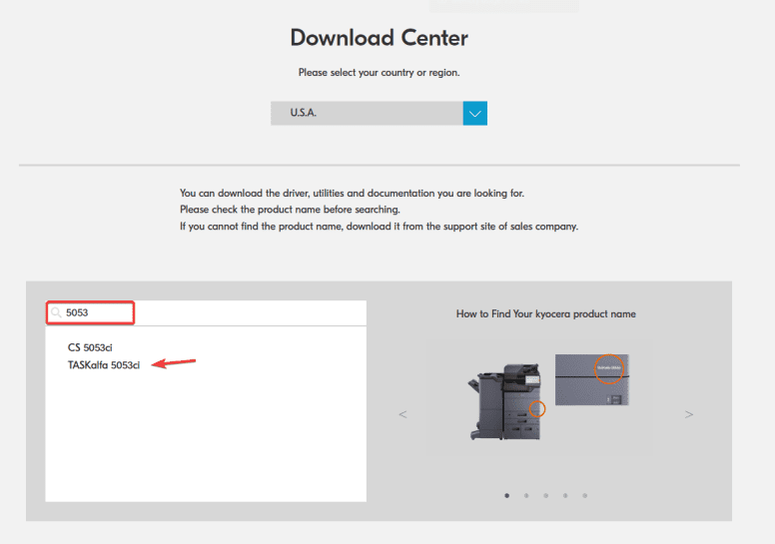
Task: Click the Download Center title
Action: pos(379,38)
